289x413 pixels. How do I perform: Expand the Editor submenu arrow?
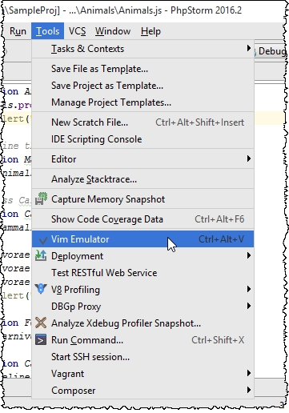coord(249,158)
